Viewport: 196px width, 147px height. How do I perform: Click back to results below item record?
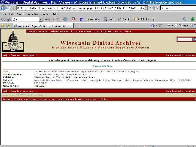[174, 91]
